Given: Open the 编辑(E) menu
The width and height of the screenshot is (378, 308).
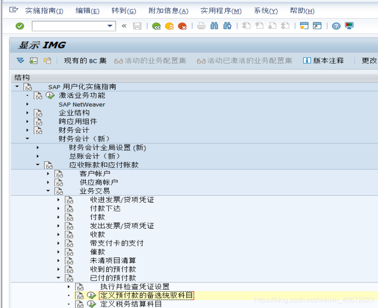Looking at the screenshot, I should click(87, 11).
